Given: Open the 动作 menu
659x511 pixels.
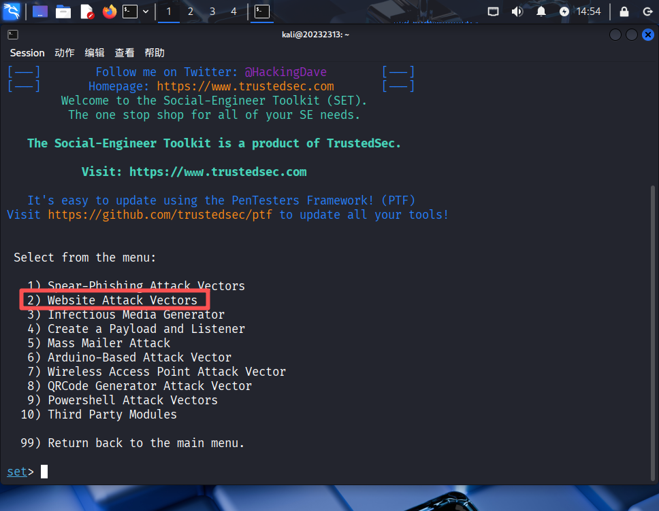Looking at the screenshot, I should (x=64, y=53).
